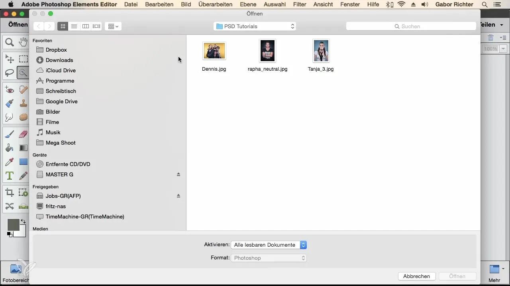
Task: Choose the Rectangular Marquee tool
Action: (23, 59)
